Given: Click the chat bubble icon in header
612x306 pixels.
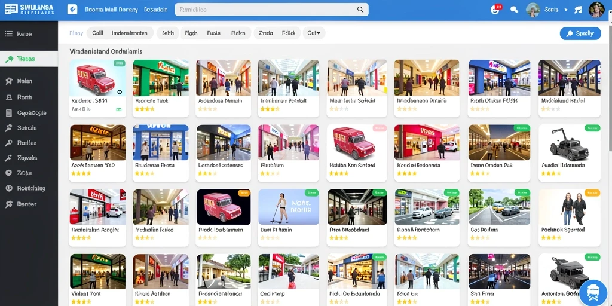Looking at the screenshot, I should coord(515,10).
